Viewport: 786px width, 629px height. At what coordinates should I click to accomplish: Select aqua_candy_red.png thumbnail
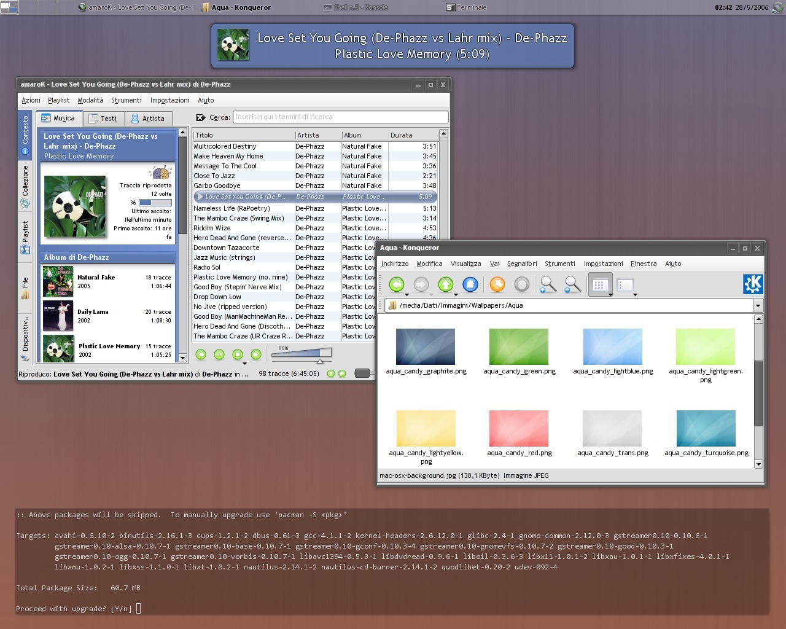[519, 428]
